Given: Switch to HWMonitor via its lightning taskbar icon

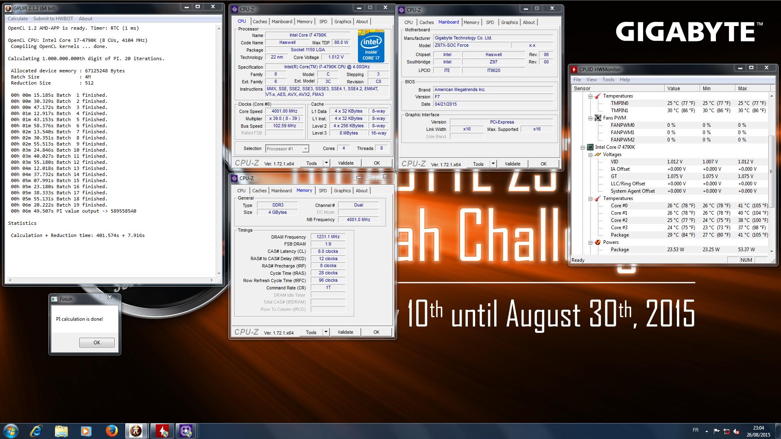Looking at the screenshot, I should pyautogui.click(x=162, y=431).
